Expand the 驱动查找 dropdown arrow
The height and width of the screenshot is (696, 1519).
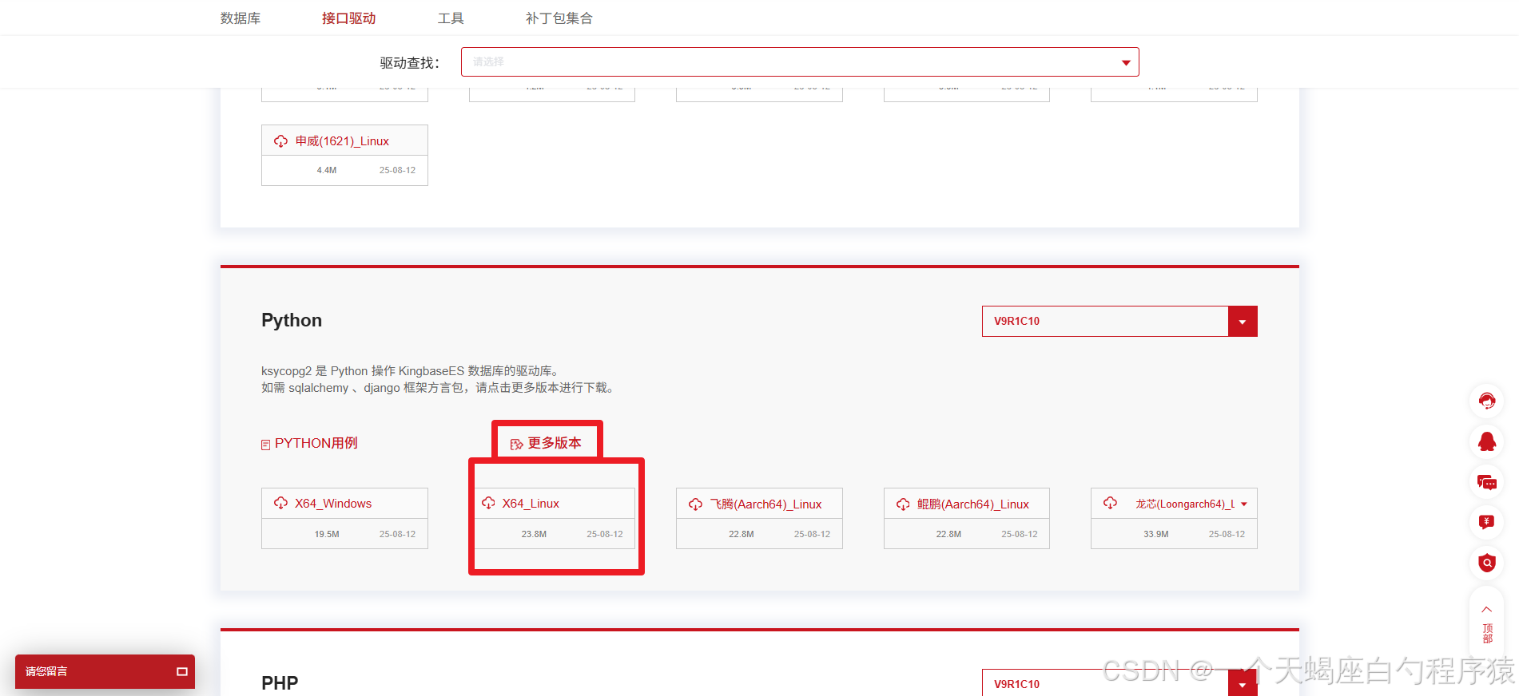1126,62
